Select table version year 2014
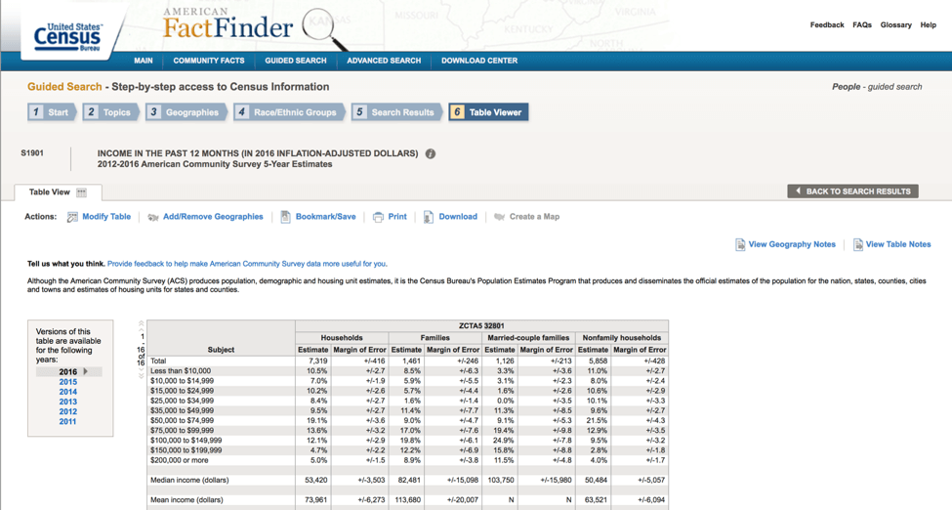The image size is (952, 510). 68,392
